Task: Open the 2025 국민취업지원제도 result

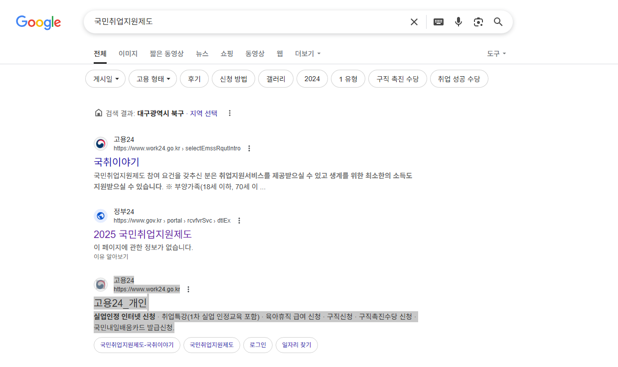Action: (x=143, y=234)
